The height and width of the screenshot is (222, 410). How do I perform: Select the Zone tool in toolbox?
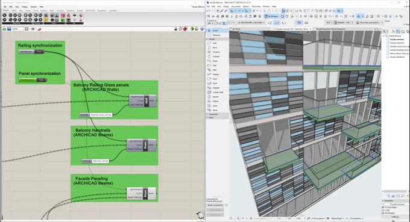217,106
